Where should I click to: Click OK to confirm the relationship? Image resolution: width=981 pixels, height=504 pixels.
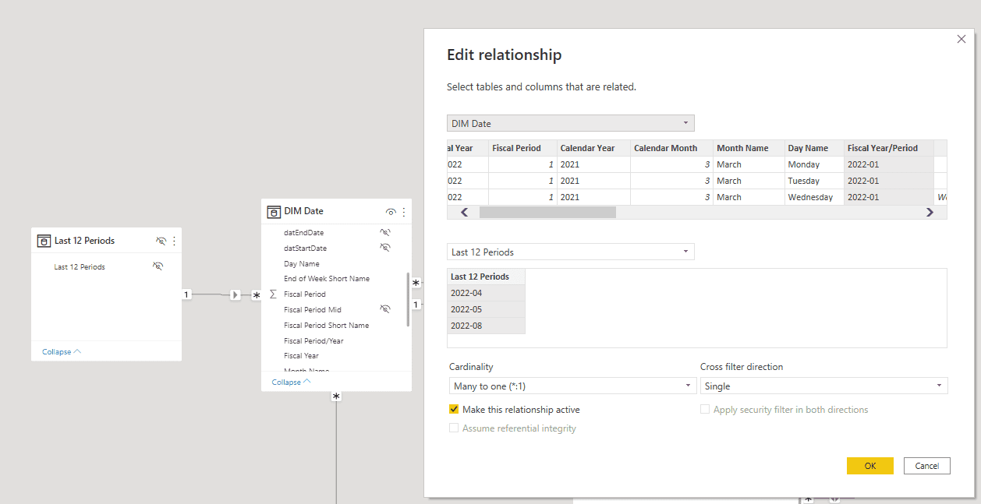point(869,465)
